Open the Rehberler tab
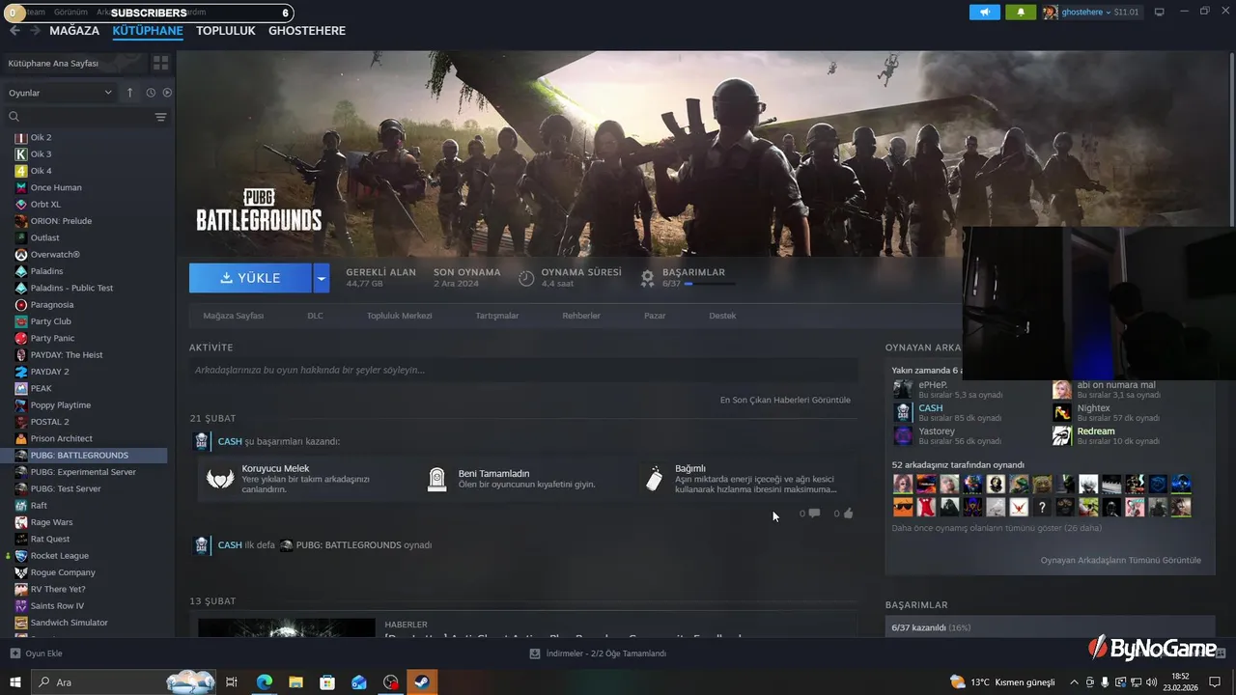The width and height of the screenshot is (1236, 695). tap(581, 316)
